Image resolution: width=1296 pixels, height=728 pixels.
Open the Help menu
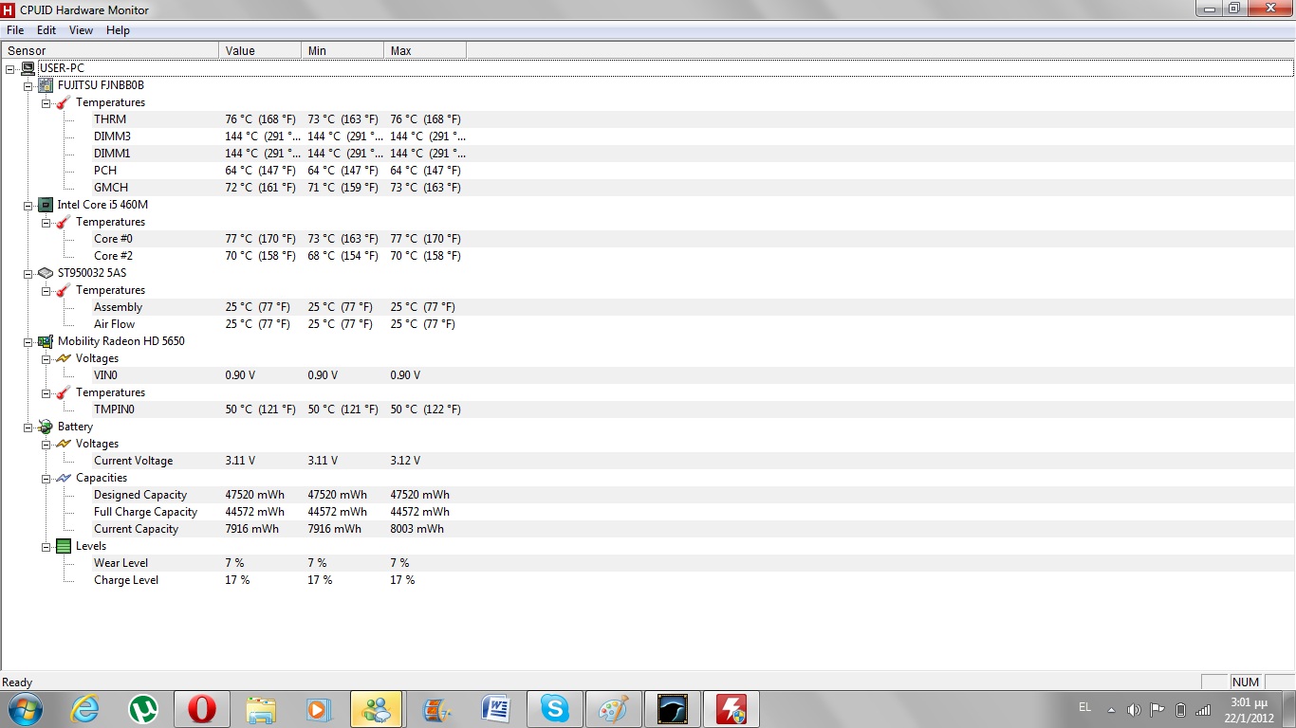118,30
